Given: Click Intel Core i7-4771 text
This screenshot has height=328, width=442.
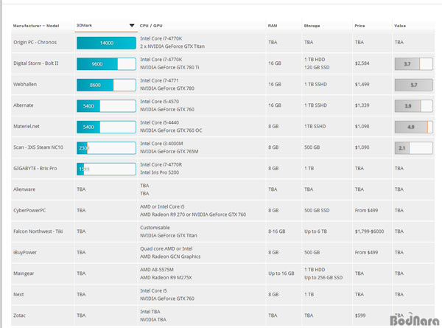Looking at the screenshot, I should [159, 80].
